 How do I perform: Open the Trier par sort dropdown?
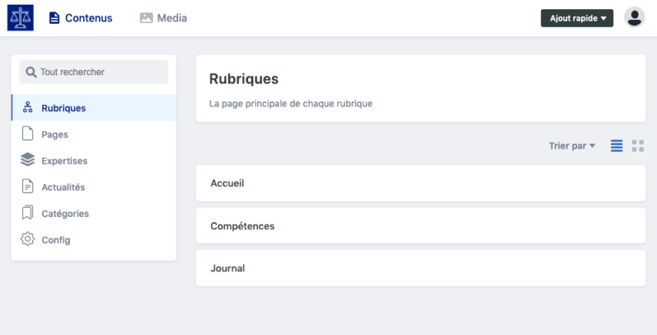[572, 146]
